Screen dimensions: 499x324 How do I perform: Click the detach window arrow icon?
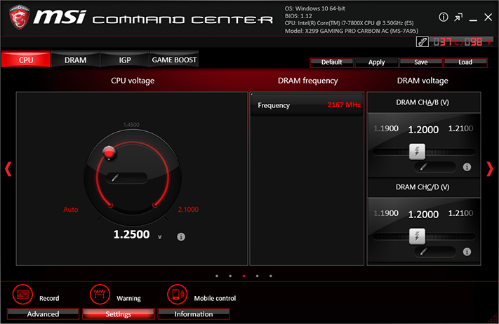[x=458, y=17]
